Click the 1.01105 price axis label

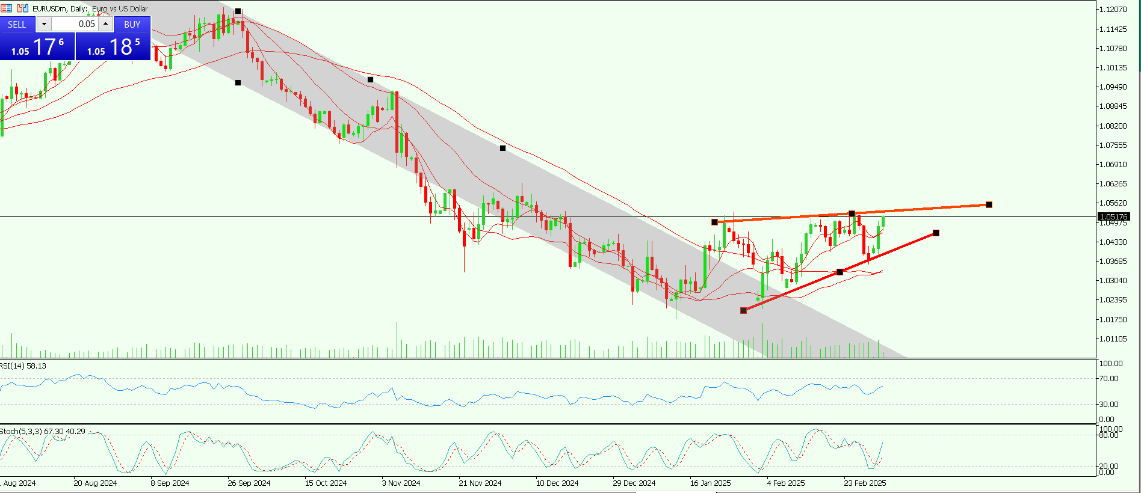click(1113, 338)
